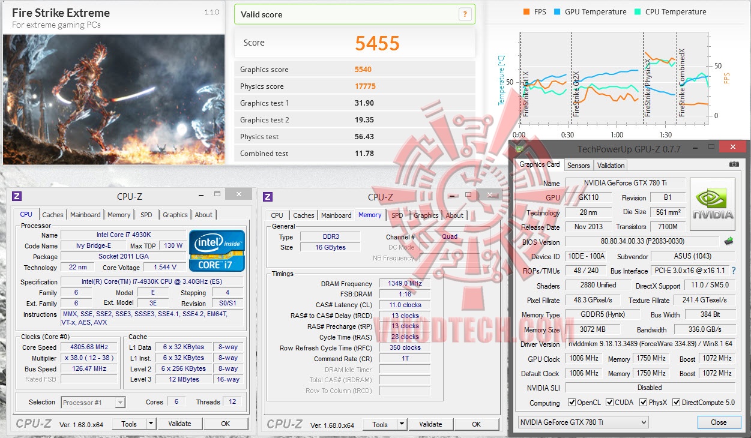
Task: Click the BIOS Version value field
Action: tap(642, 241)
